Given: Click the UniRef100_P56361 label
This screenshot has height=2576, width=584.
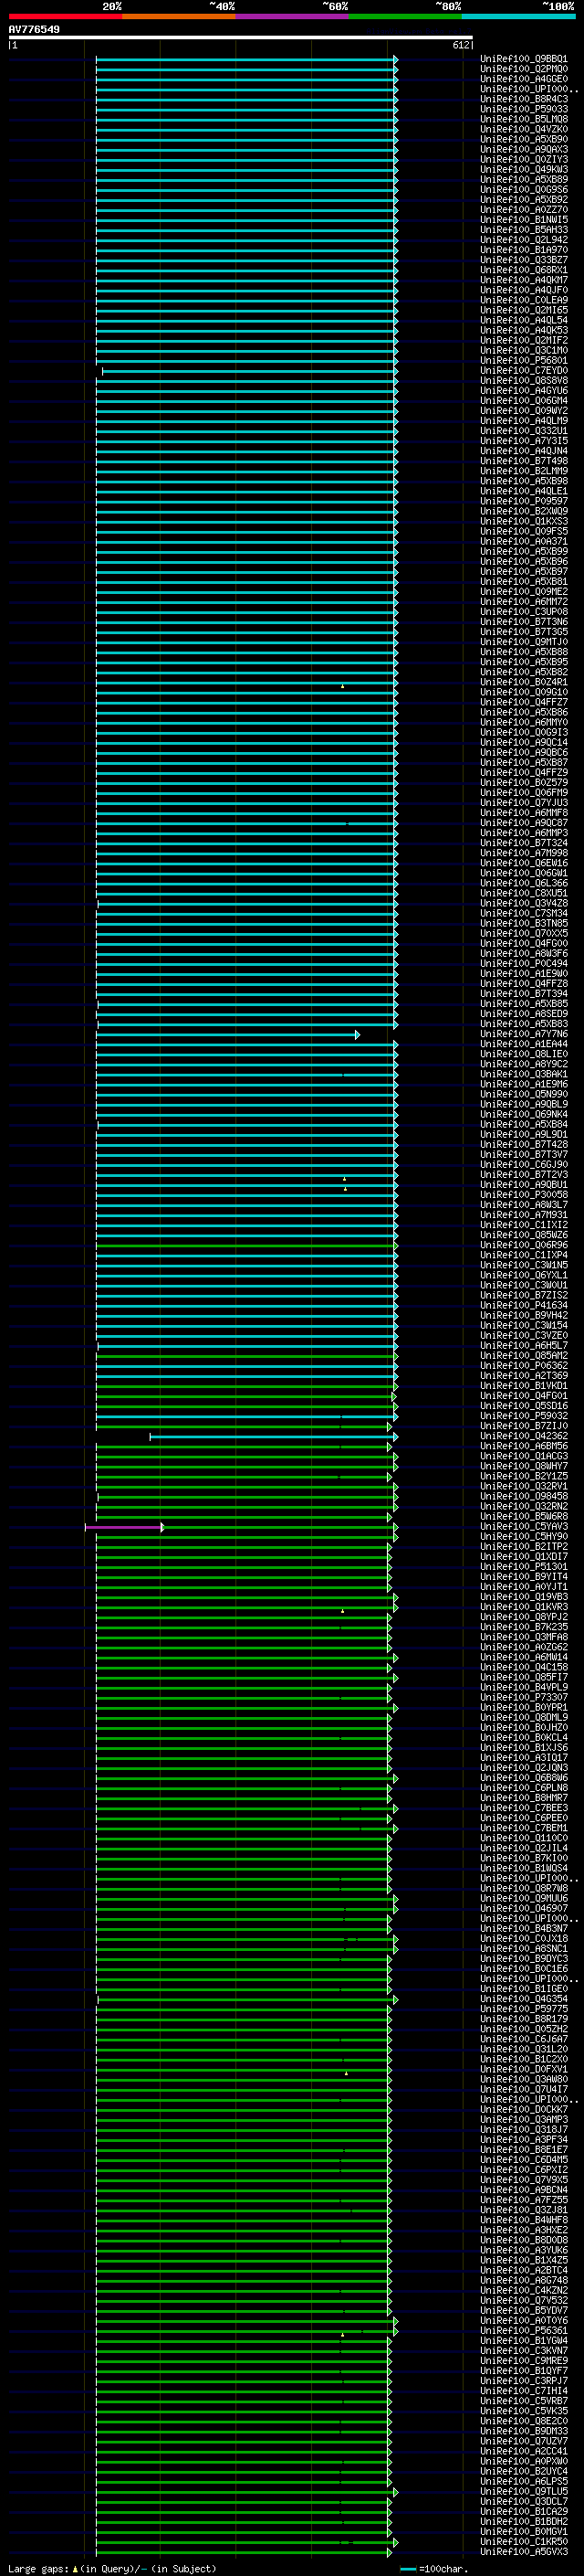Looking at the screenshot, I should coord(524,2331).
